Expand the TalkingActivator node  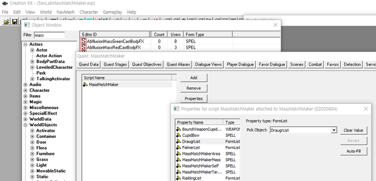click(32, 79)
